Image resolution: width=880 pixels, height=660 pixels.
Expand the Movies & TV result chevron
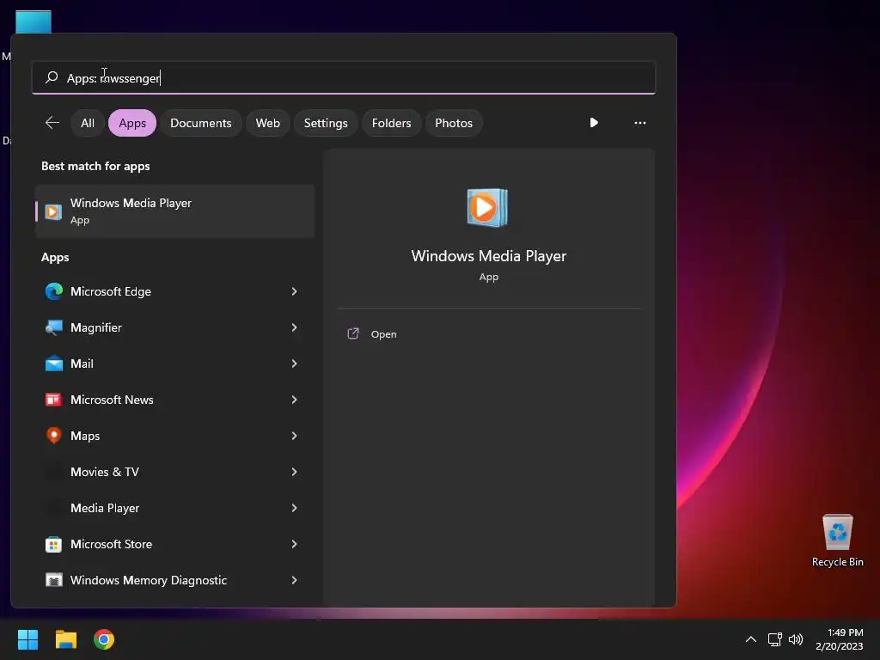pos(294,472)
